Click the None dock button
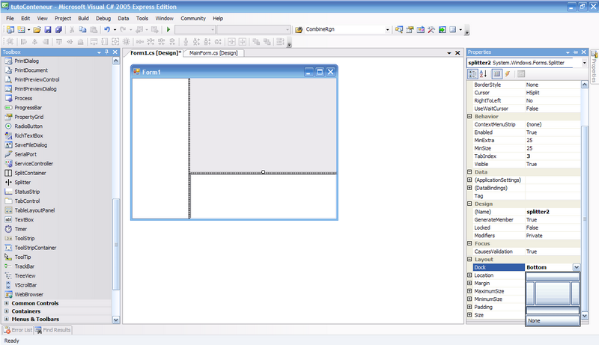Viewport: 599px width, 345px height. [x=553, y=321]
